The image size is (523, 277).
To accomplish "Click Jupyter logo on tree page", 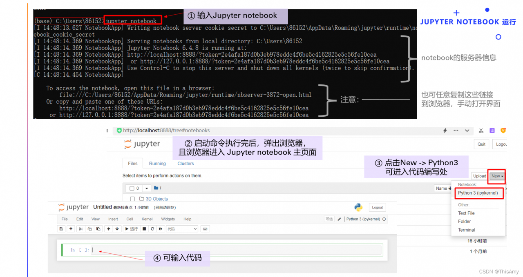I will (x=142, y=144).
